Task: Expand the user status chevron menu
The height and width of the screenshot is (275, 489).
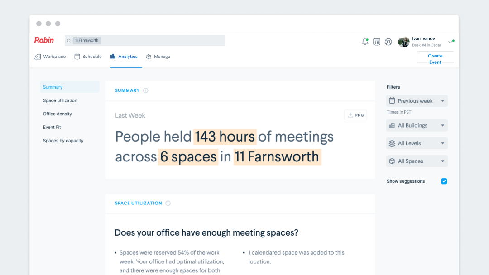Action: 451,42
